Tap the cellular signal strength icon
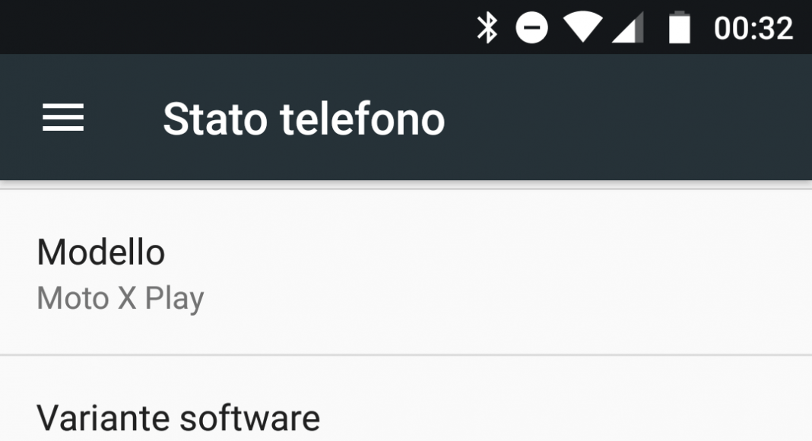The image size is (812, 441). pyautogui.click(x=627, y=27)
